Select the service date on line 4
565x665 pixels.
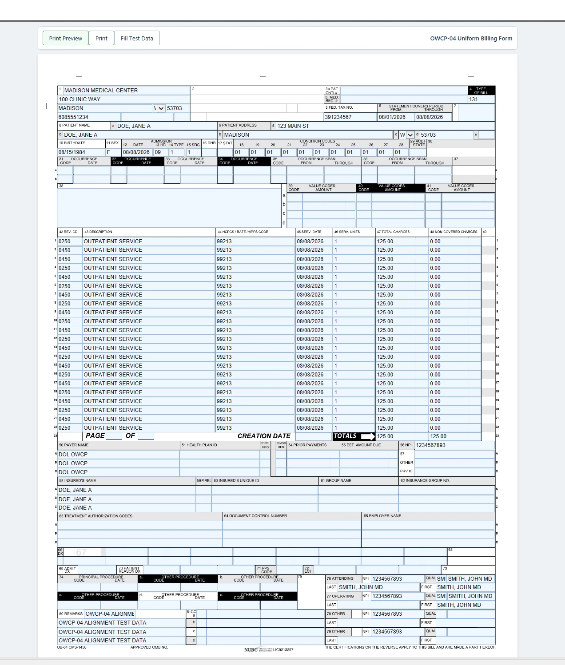point(314,268)
